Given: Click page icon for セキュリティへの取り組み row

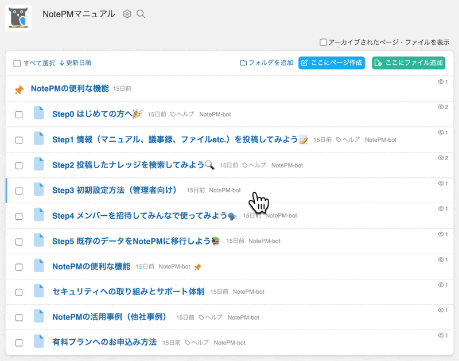Looking at the screenshot, I should (x=38, y=291).
